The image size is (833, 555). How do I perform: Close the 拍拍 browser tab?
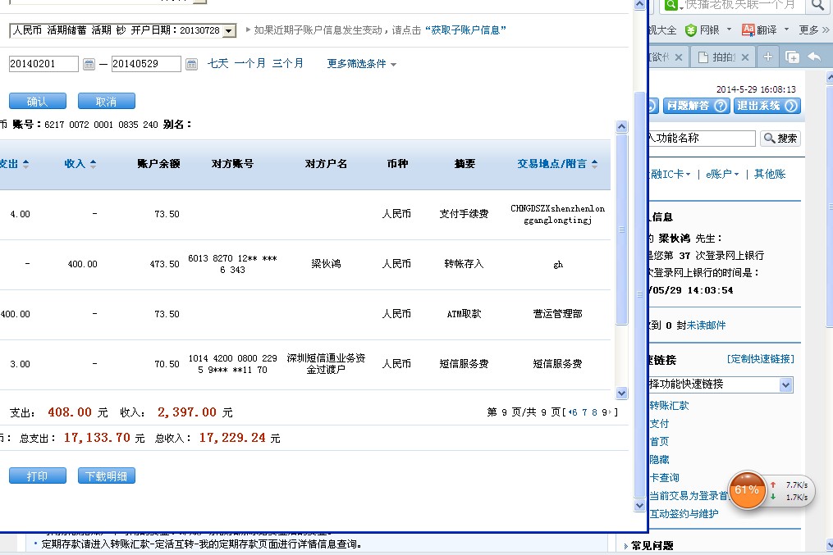point(745,57)
